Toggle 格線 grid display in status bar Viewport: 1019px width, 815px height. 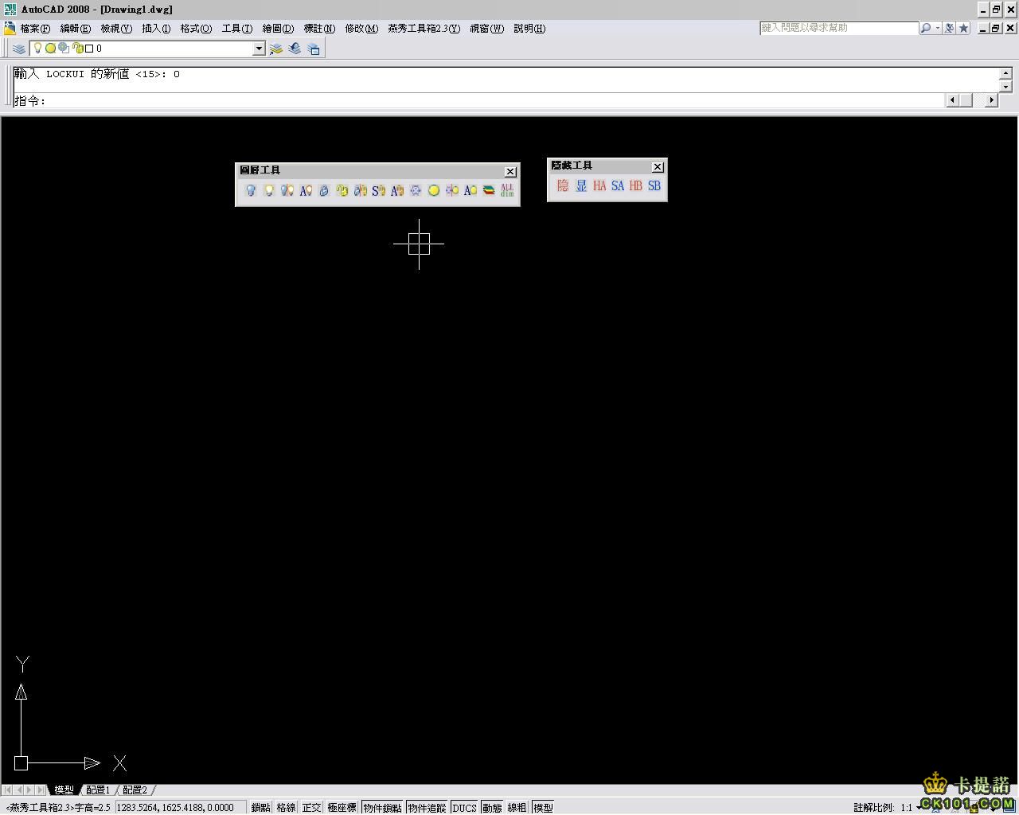pyautogui.click(x=286, y=807)
